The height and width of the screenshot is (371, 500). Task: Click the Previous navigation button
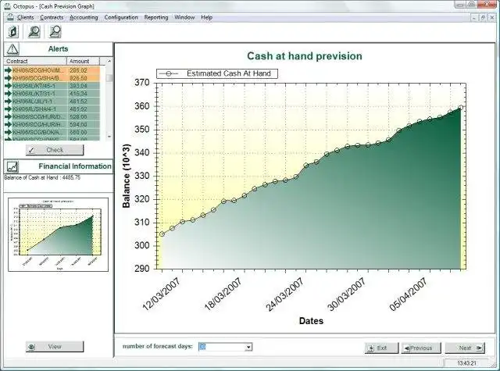(421, 348)
